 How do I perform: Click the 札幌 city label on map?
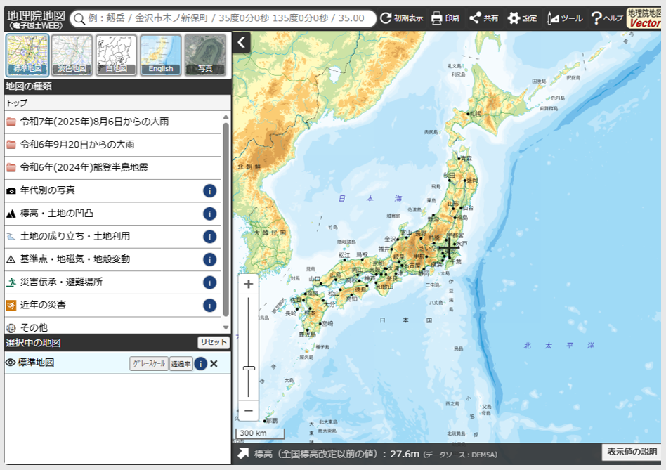476,114
